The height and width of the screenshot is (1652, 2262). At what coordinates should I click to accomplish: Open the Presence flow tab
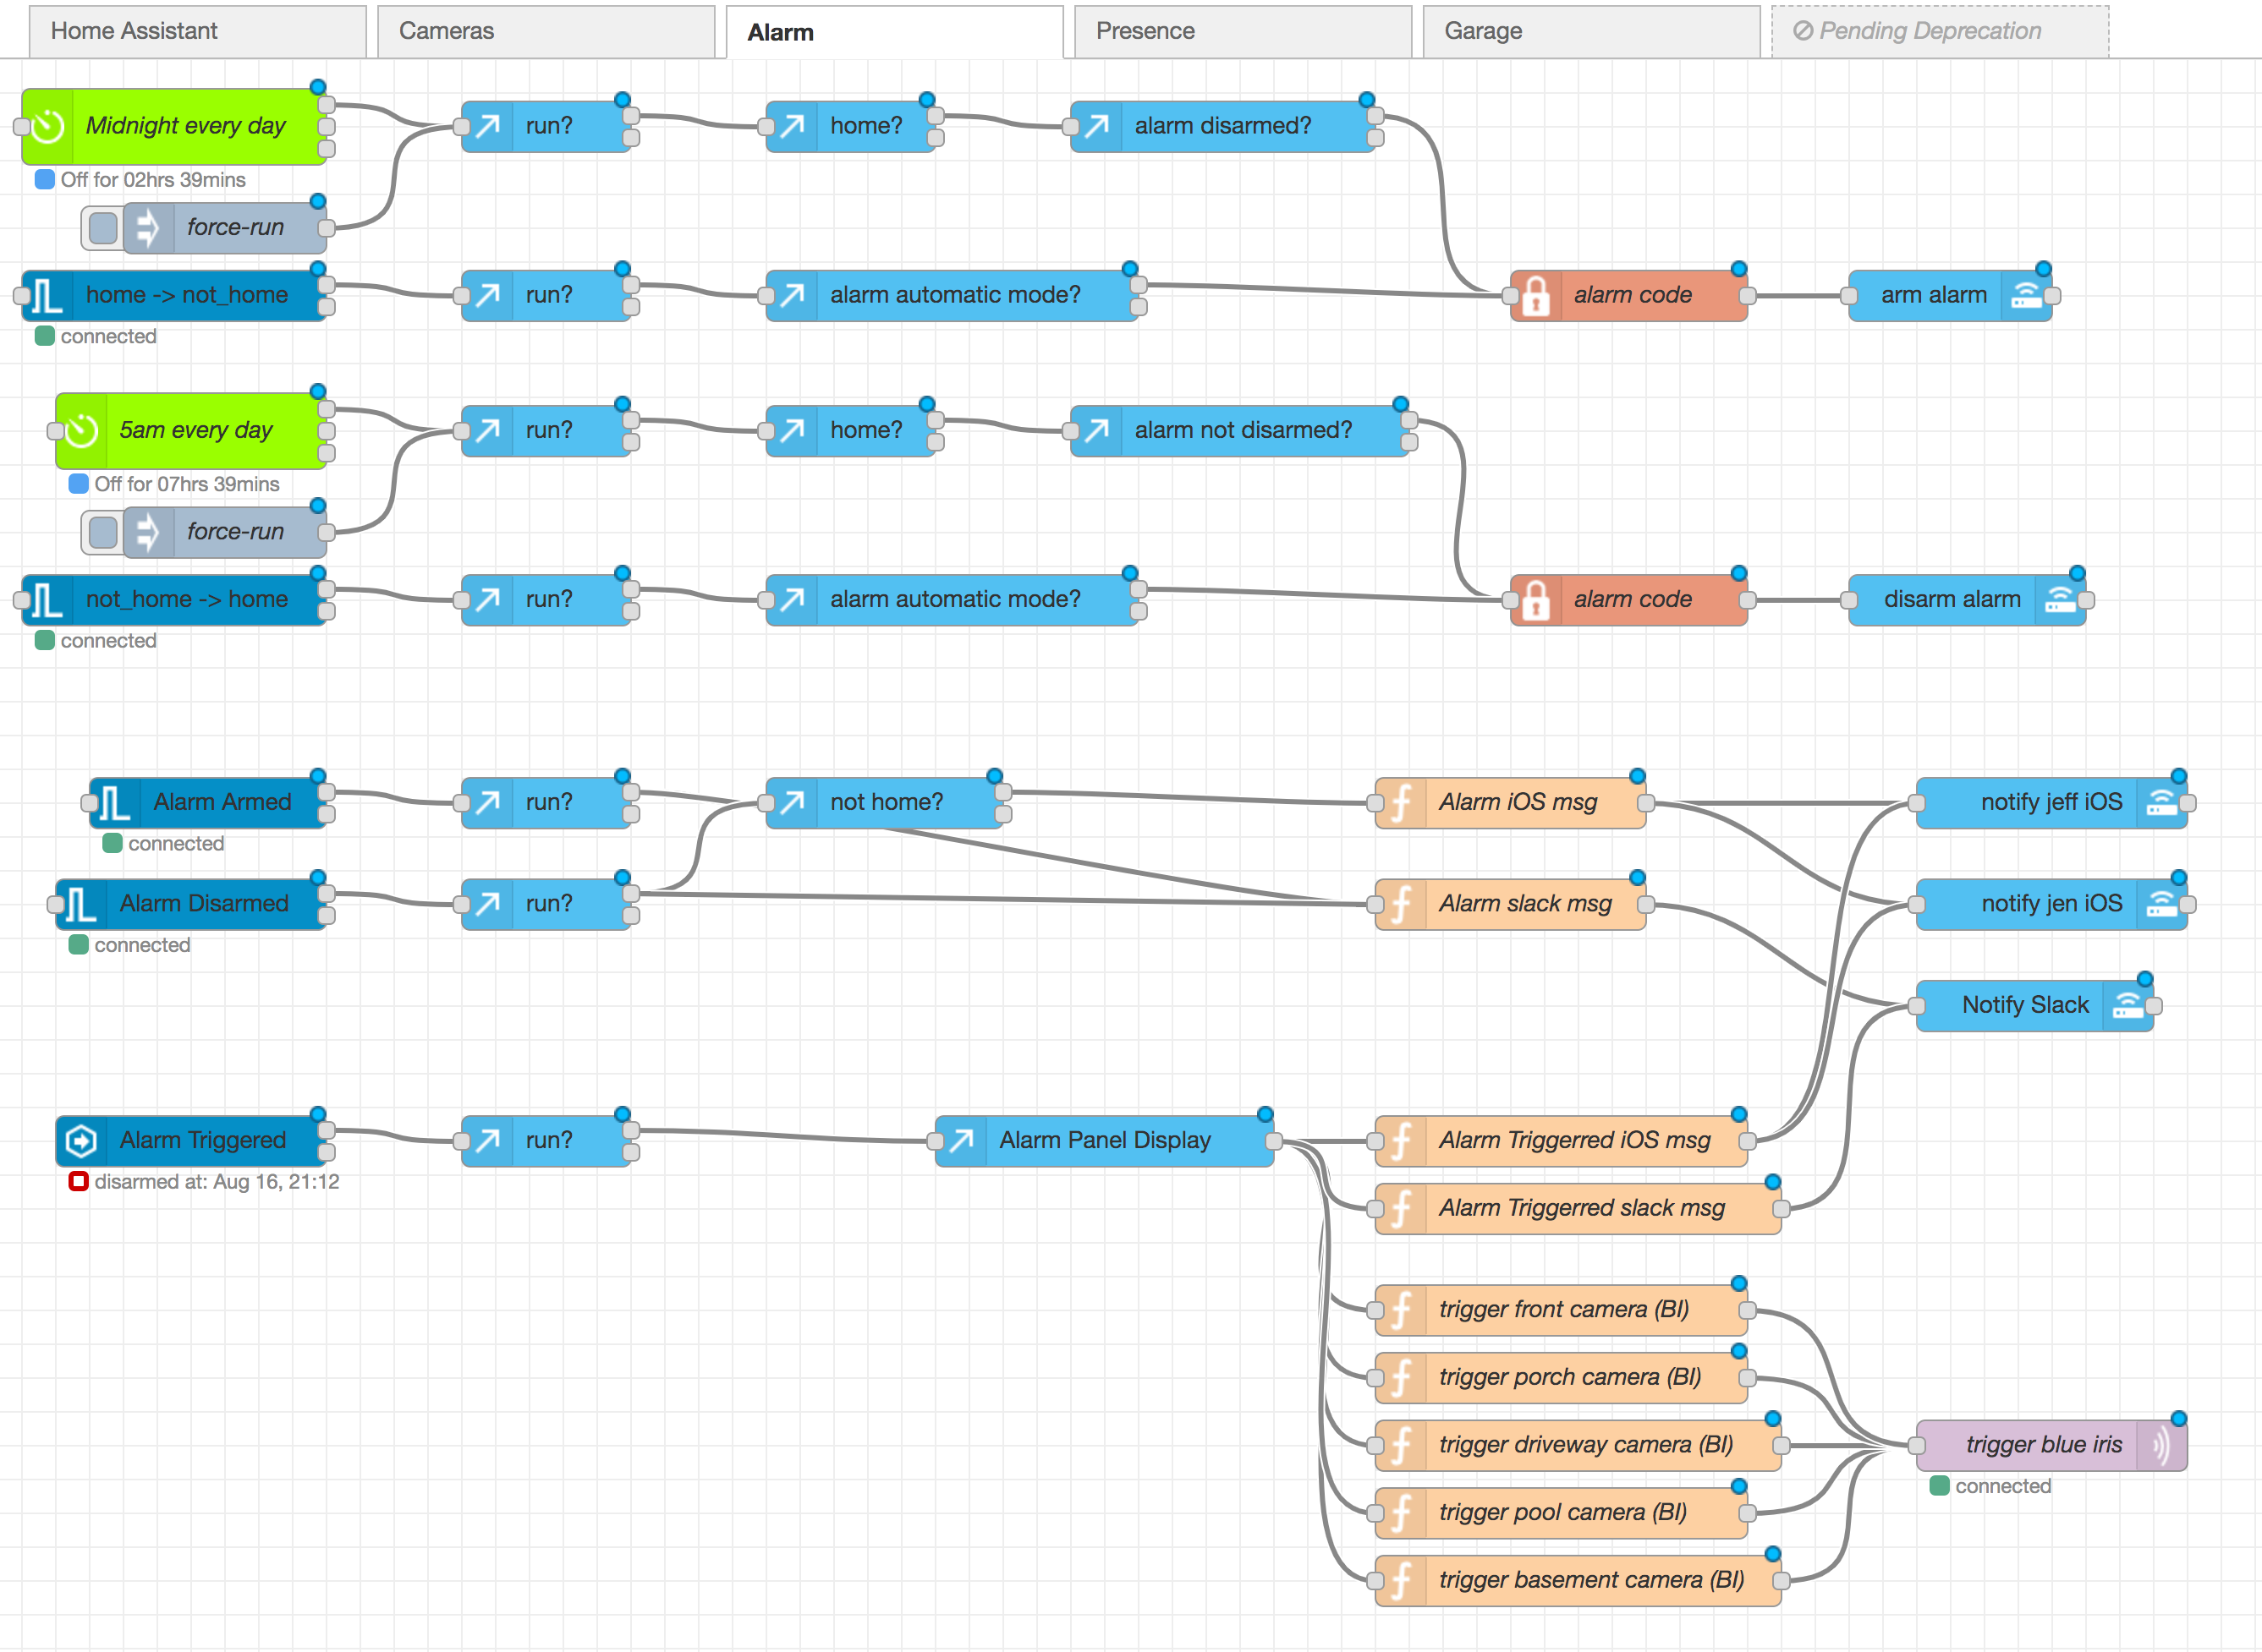point(1243,31)
